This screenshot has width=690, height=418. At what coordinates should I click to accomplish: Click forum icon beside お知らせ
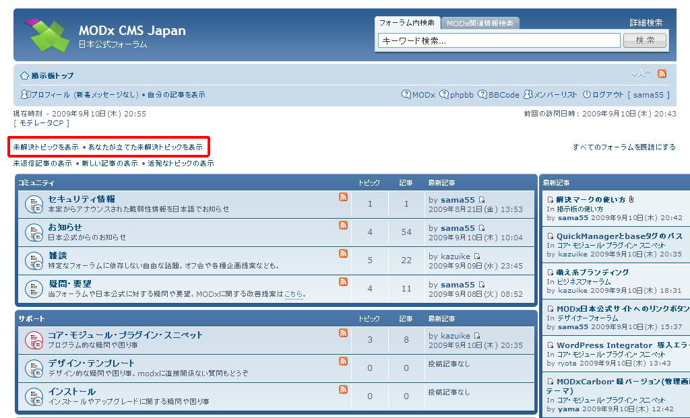click(x=34, y=232)
